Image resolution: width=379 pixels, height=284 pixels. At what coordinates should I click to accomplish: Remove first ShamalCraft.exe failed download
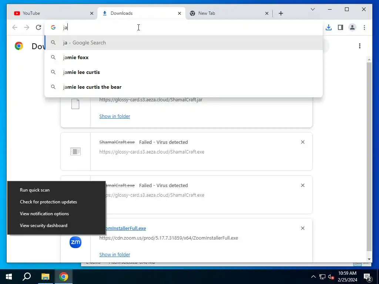tap(303, 142)
